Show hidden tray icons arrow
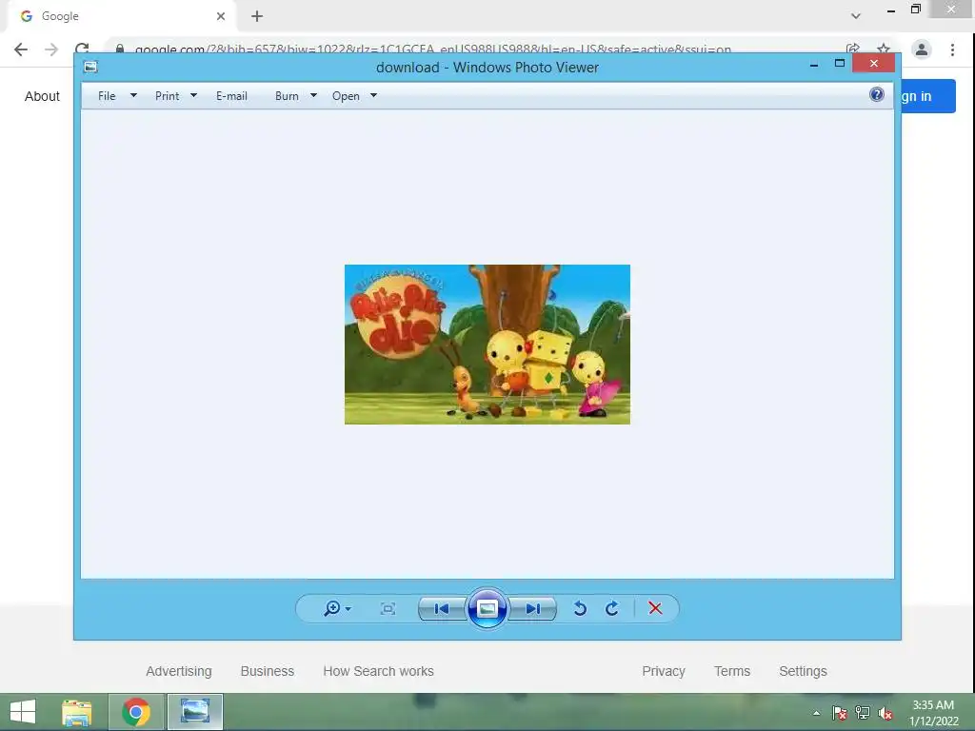This screenshot has width=975, height=731. tap(816, 714)
